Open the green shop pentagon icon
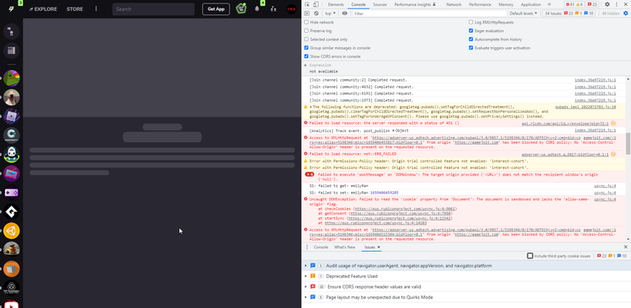The width and height of the screenshot is (631, 308). (241, 9)
